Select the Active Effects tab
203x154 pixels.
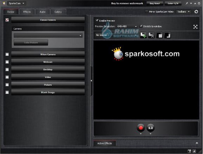point(105,143)
